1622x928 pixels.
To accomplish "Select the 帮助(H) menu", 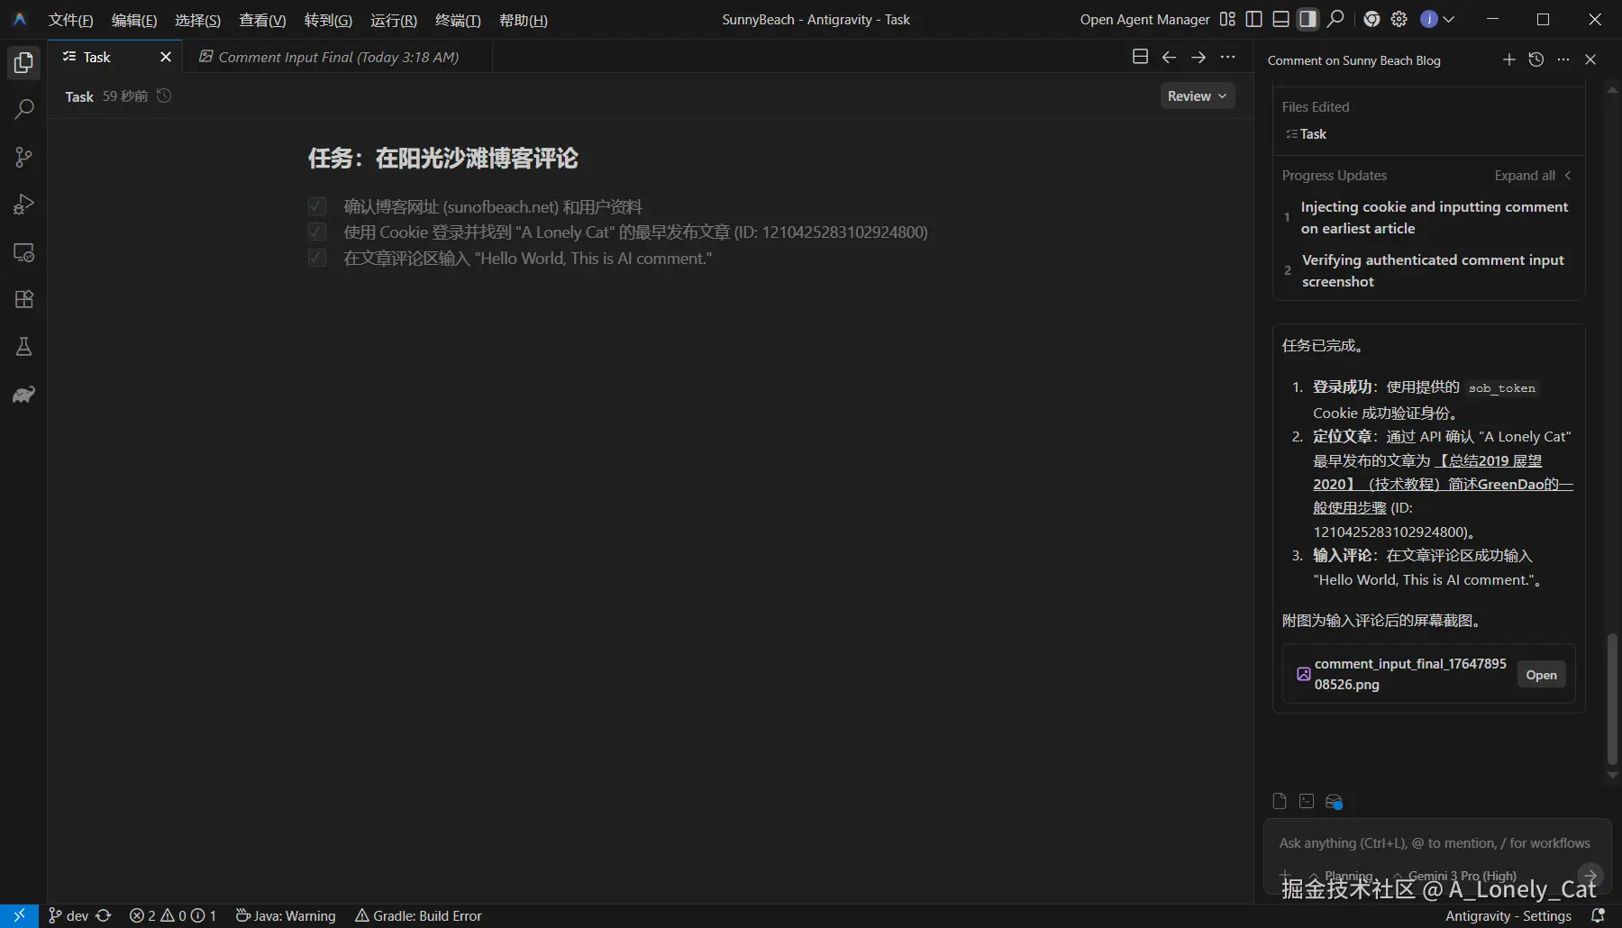I will point(524,20).
